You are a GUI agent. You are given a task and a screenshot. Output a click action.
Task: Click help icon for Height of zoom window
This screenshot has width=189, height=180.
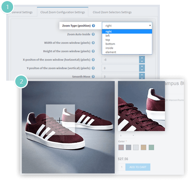point(93,51)
